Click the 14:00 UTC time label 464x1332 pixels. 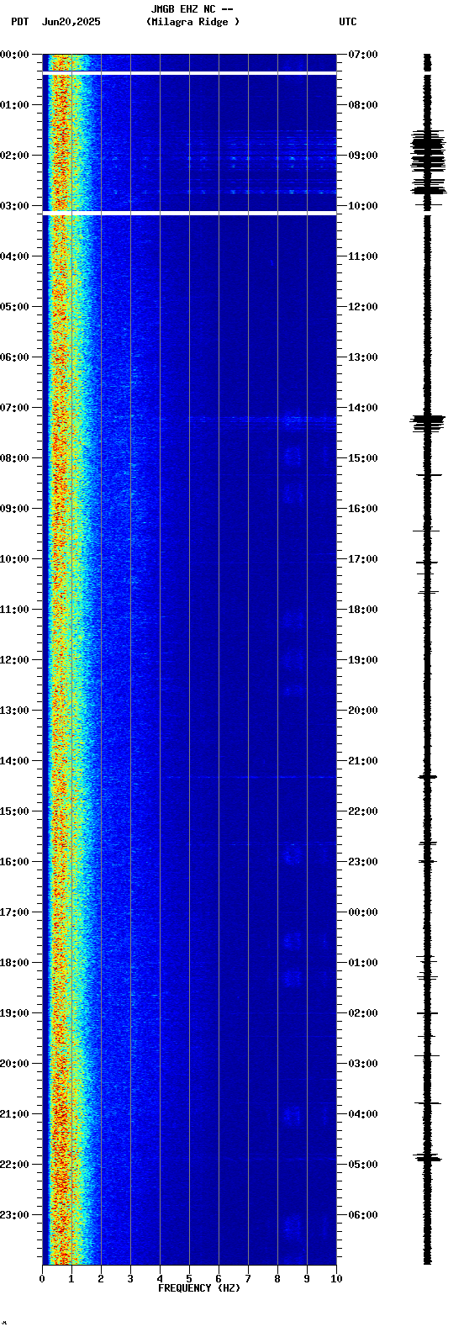click(363, 408)
